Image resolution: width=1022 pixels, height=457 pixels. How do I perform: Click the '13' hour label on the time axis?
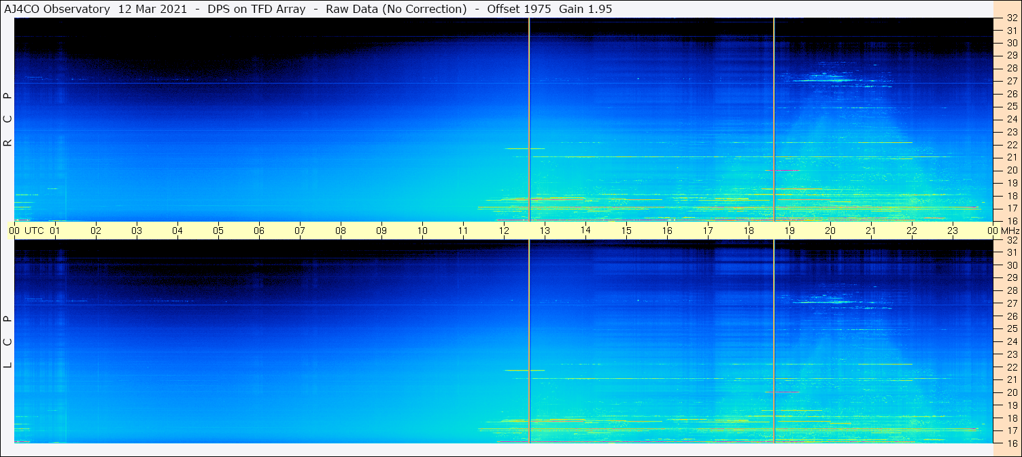coord(545,231)
